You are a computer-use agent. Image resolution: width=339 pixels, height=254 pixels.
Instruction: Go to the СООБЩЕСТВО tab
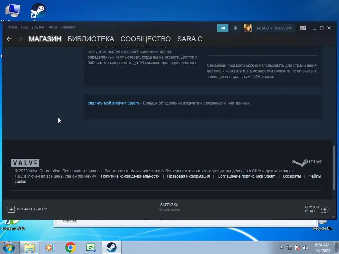(x=146, y=39)
